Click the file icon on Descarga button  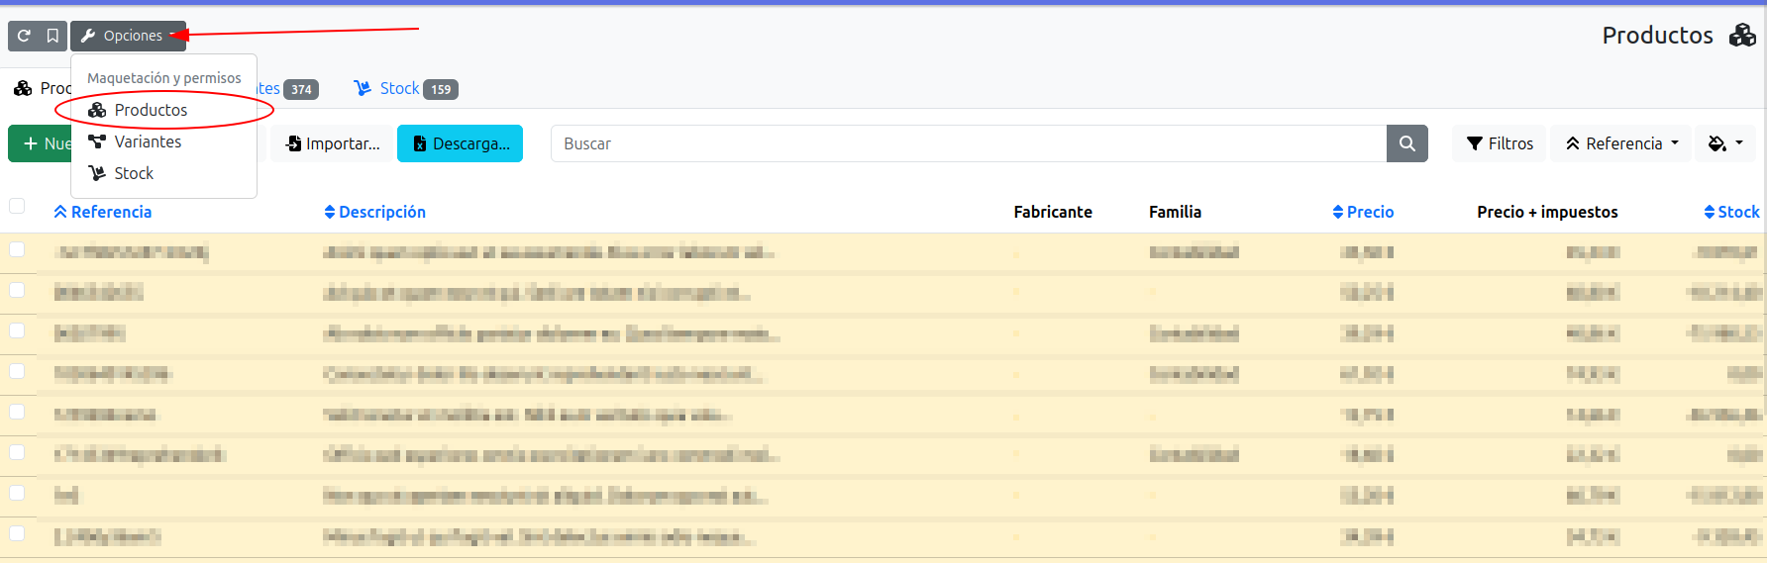(x=420, y=143)
